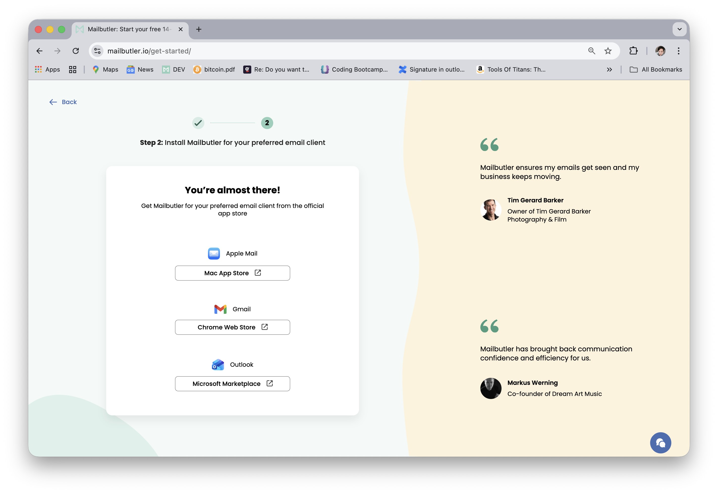Select the Mailbutler browser tab
718x494 pixels.
point(130,29)
